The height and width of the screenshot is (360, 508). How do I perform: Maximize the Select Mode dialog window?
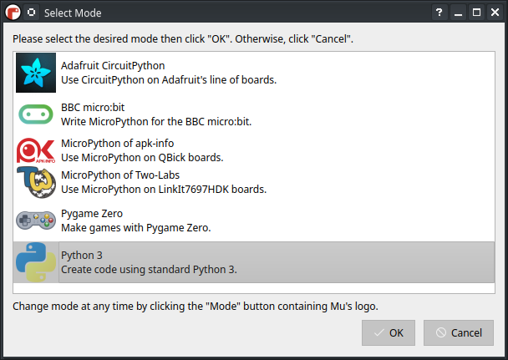pyautogui.click(x=476, y=13)
